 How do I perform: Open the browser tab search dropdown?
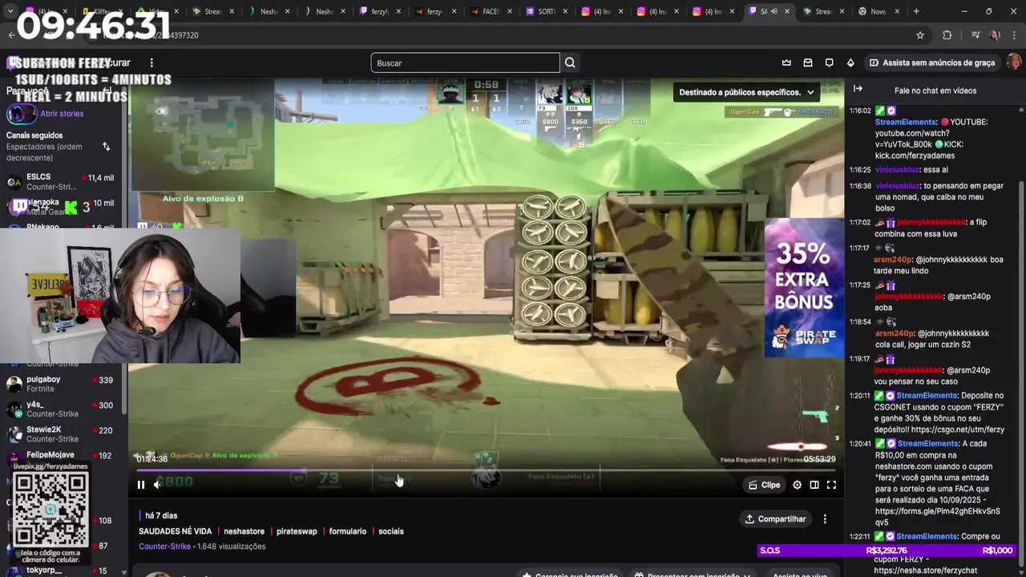pyautogui.click(x=10, y=11)
